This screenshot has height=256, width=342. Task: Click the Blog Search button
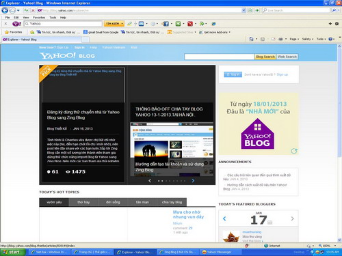point(265,57)
